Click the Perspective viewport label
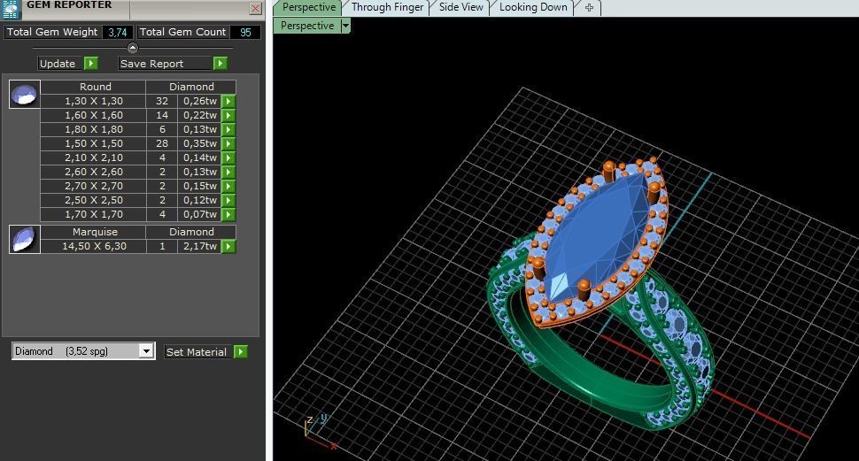The image size is (859, 461). coord(307,26)
